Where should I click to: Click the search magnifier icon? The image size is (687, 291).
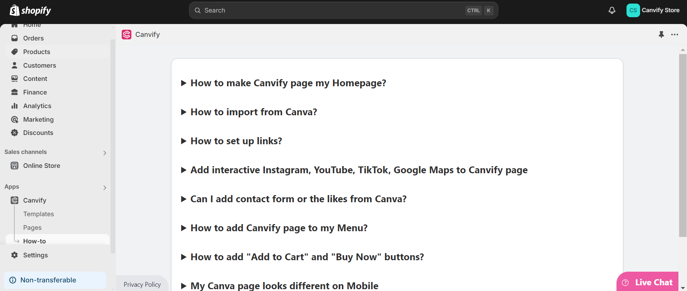pyautogui.click(x=198, y=10)
